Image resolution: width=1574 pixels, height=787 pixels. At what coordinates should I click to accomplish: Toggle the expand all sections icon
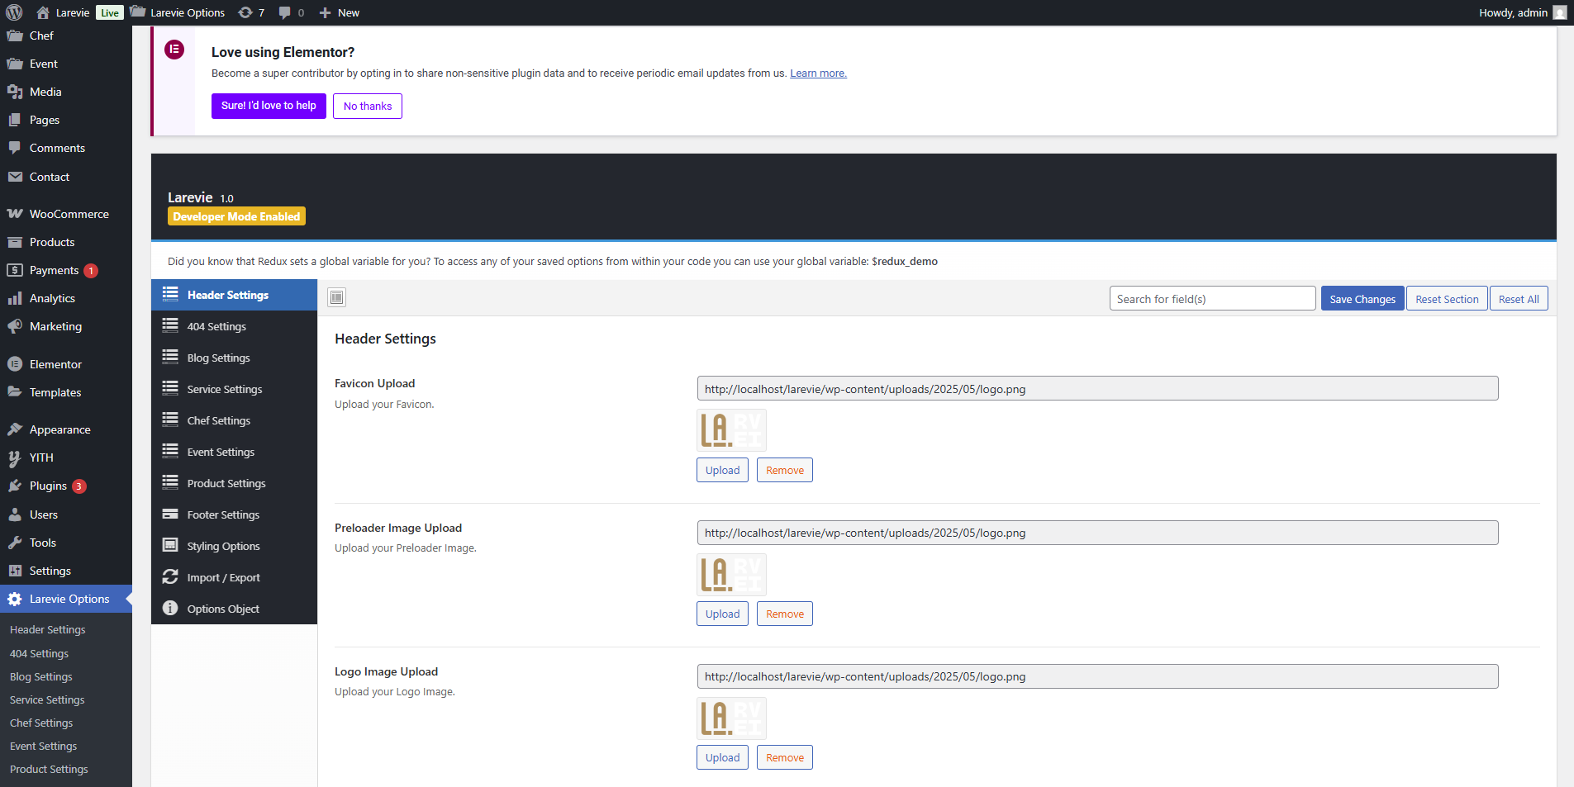coord(336,297)
